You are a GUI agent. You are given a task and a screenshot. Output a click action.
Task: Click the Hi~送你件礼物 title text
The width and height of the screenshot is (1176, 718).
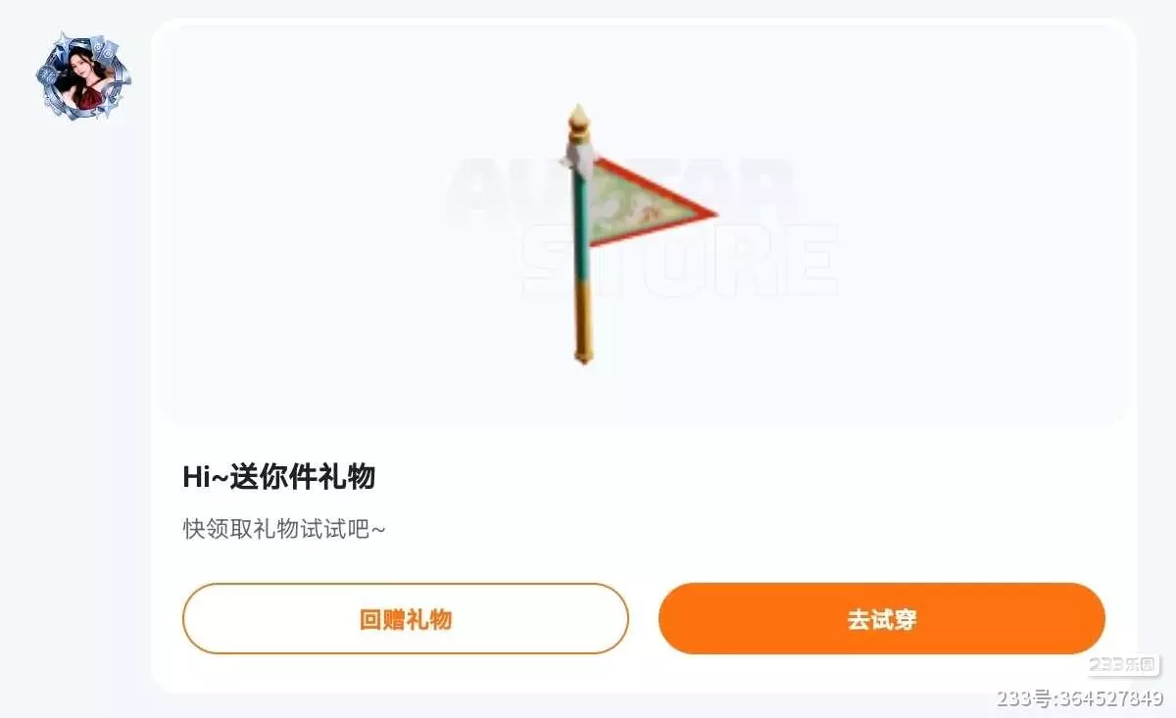pyautogui.click(x=279, y=478)
